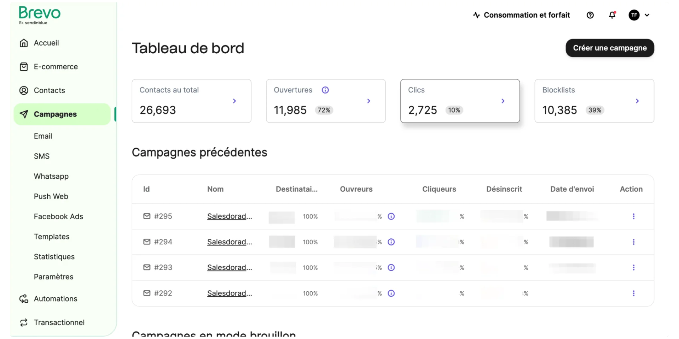Open the actions menu for campaign #294
The image size is (679, 339).
(x=633, y=242)
